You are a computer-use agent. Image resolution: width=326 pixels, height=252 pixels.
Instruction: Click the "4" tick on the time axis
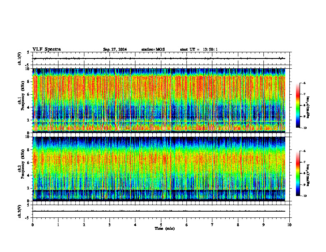(135, 225)
